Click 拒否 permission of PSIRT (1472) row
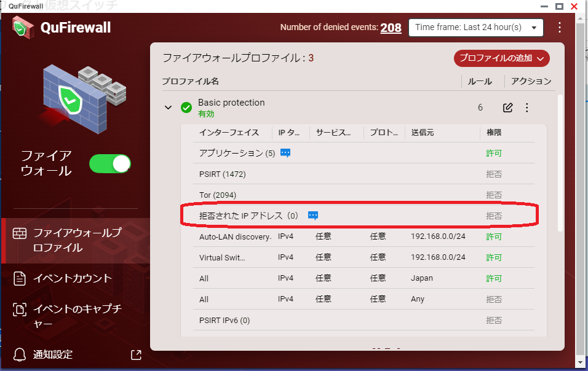 [494, 174]
